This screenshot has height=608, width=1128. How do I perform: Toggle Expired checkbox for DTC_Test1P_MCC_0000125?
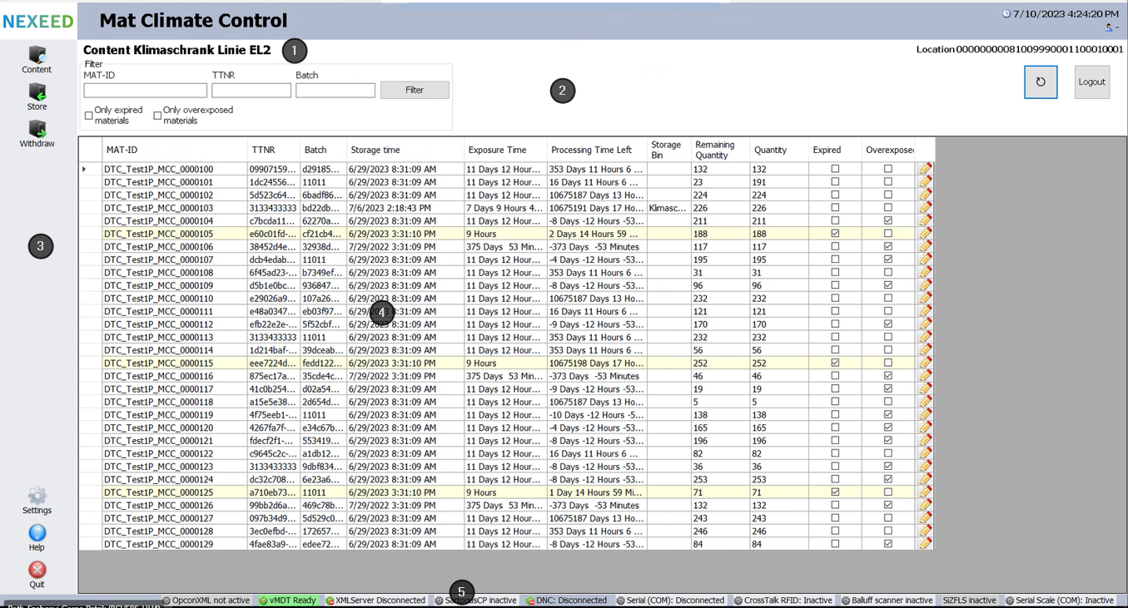[x=835, y=492]
